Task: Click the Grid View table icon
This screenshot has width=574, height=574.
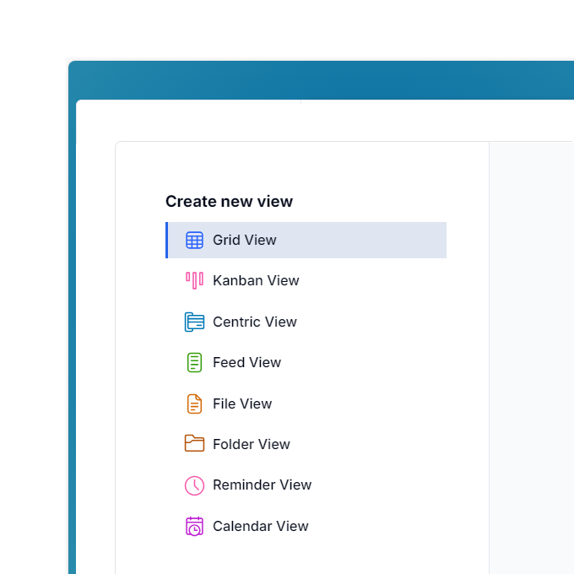Action: [x=194, y=240]
